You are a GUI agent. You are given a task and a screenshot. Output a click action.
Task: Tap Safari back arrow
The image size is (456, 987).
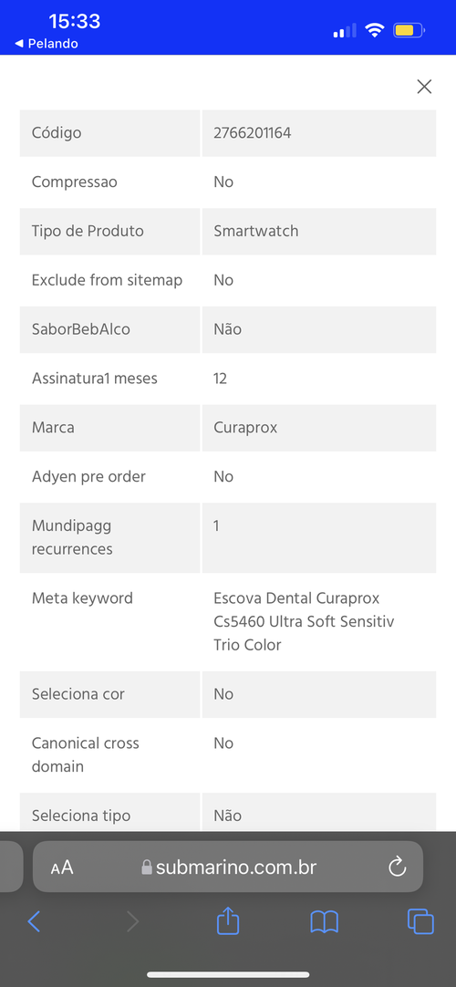[x=34, y=922]
